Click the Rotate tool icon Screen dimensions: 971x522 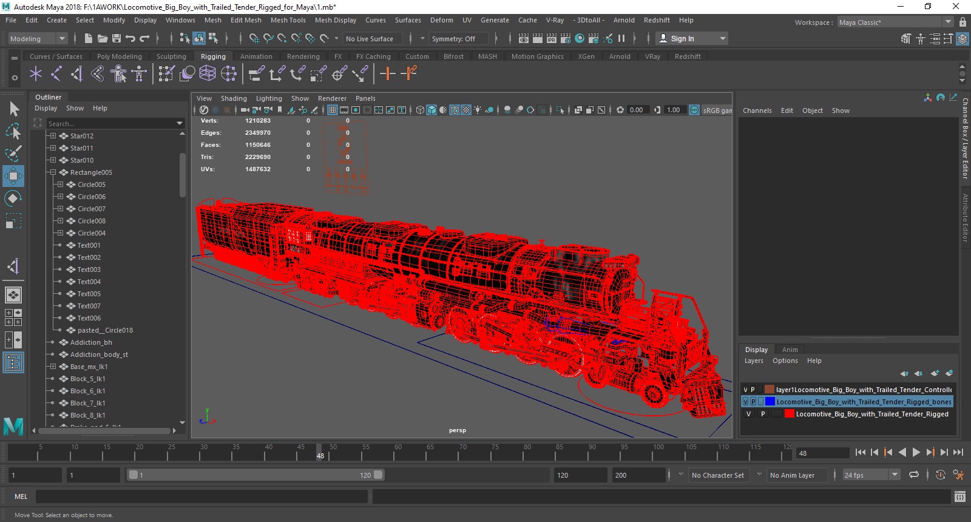coord(13,198)
